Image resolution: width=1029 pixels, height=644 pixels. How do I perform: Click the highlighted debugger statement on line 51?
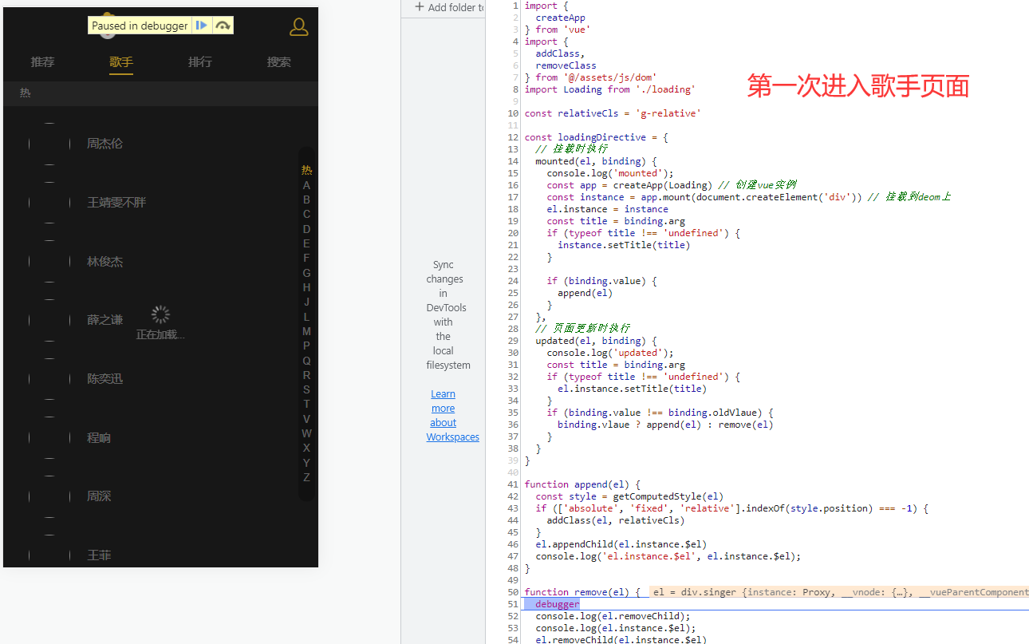(557, 604)
